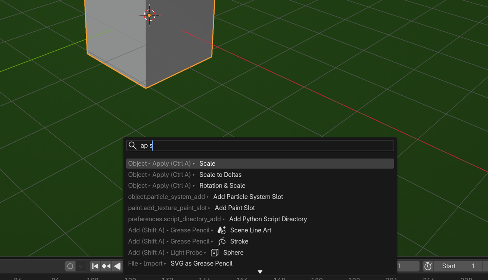Choose Scale to Deltas result
Viewport: 488px width, 280px height.
tap(260, 174)
